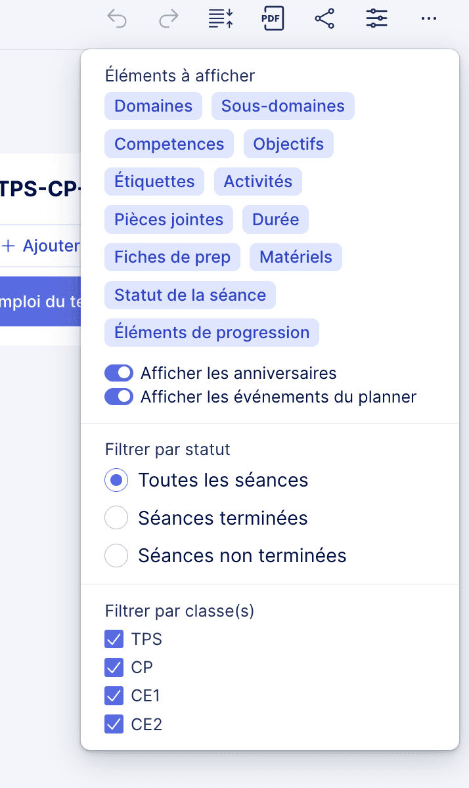Open the three-dots more options menu

click(428, 19)
